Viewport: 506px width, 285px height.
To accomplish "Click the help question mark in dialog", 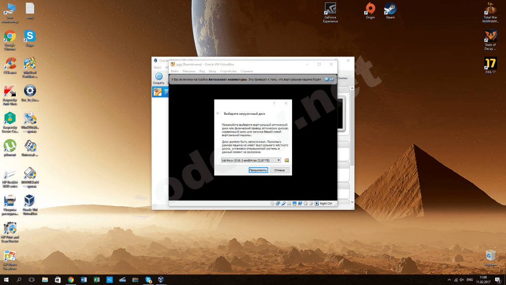I will point(274,103).
